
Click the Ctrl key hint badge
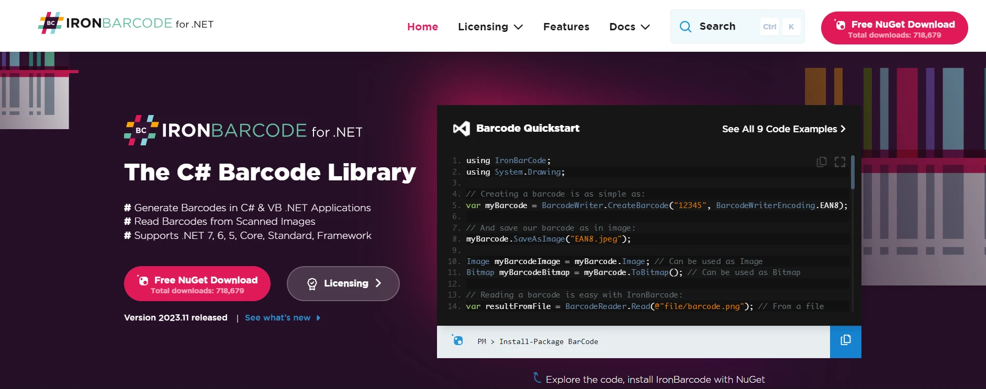coord(769,27)
